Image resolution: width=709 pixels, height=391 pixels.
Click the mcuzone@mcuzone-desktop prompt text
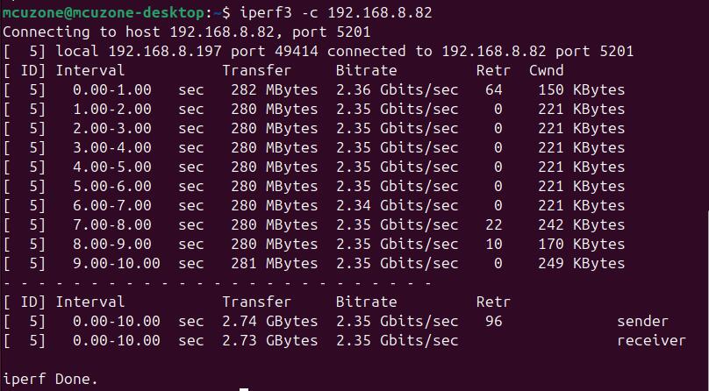coord(103,12)
